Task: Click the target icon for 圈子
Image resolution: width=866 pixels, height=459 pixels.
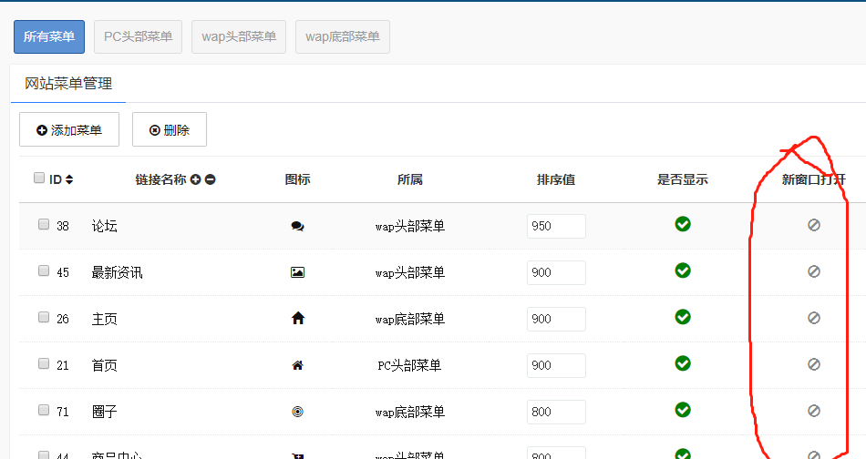Action: coord(297,412)
